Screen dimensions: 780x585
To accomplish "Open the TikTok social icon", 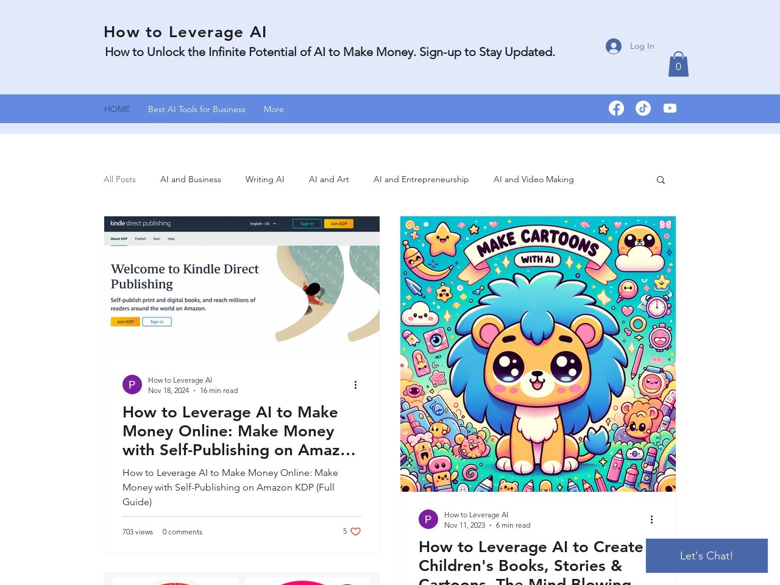I will tap(643, 108).
